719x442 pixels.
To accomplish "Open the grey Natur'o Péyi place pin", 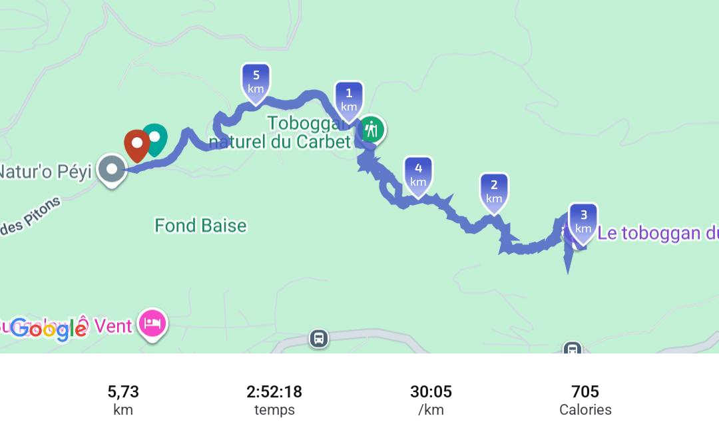I will point(111,171).
